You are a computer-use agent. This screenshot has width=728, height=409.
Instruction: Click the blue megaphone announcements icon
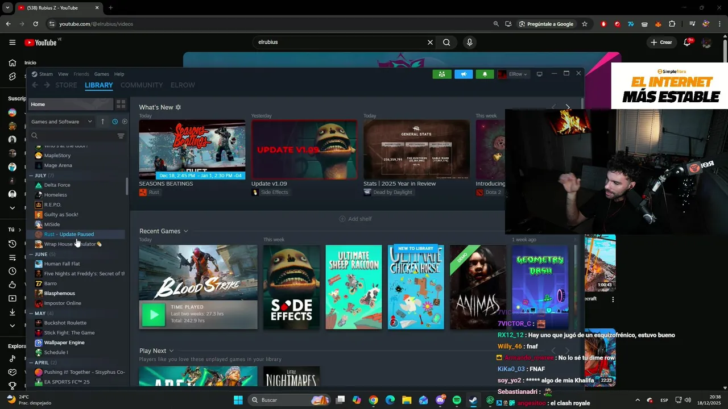tap(464, 74)
